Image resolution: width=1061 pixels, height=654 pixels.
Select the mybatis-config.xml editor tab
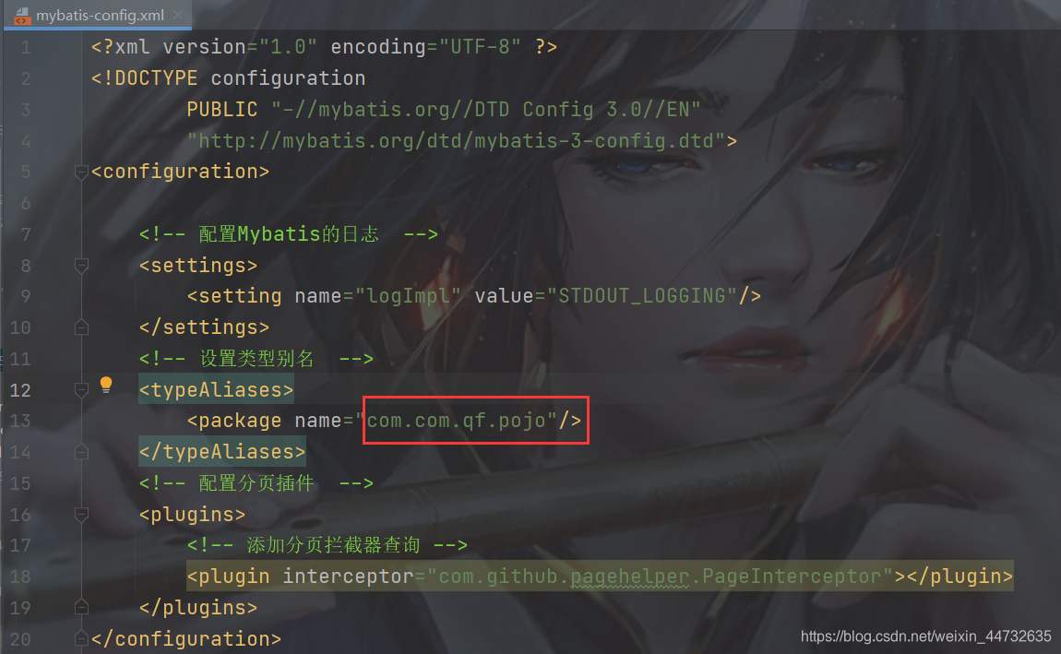tap(99, 15)
